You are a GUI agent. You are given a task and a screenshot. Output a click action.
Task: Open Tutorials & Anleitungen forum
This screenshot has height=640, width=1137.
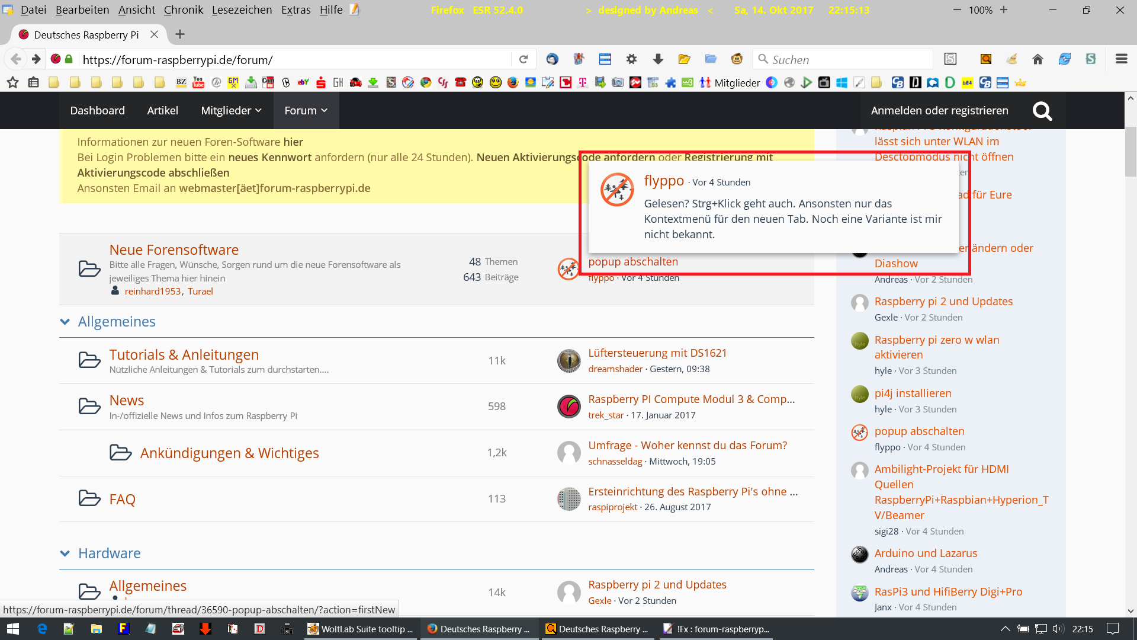pos(184,354)
